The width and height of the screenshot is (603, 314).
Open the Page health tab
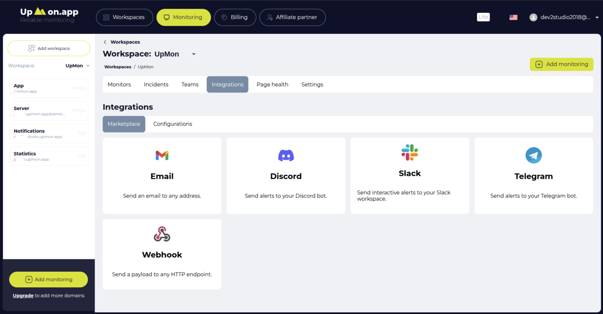[x=272, y=85]
